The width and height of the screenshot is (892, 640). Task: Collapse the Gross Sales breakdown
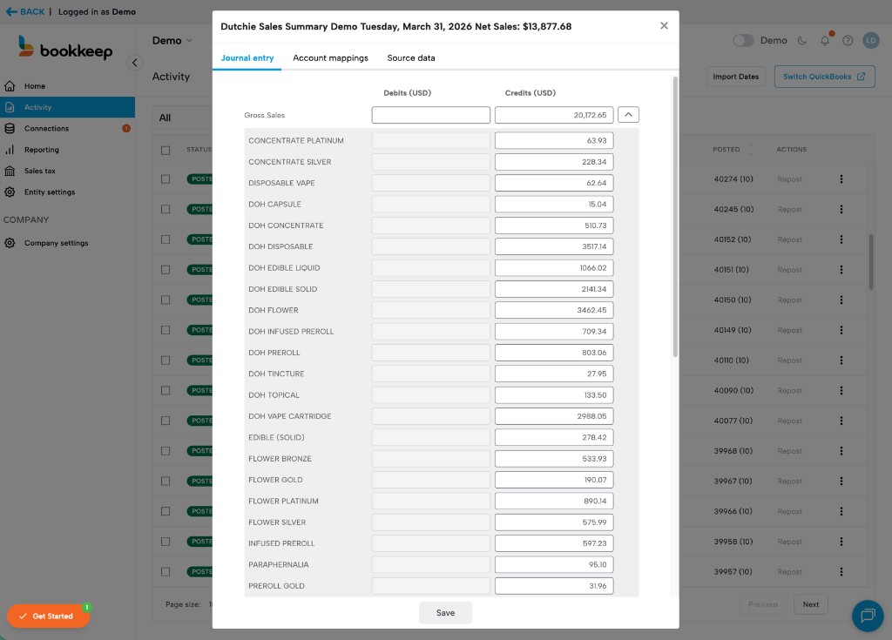pos(629,115)
